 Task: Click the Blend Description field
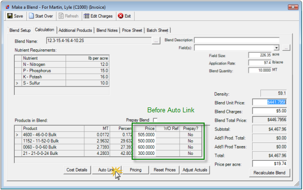236,40
